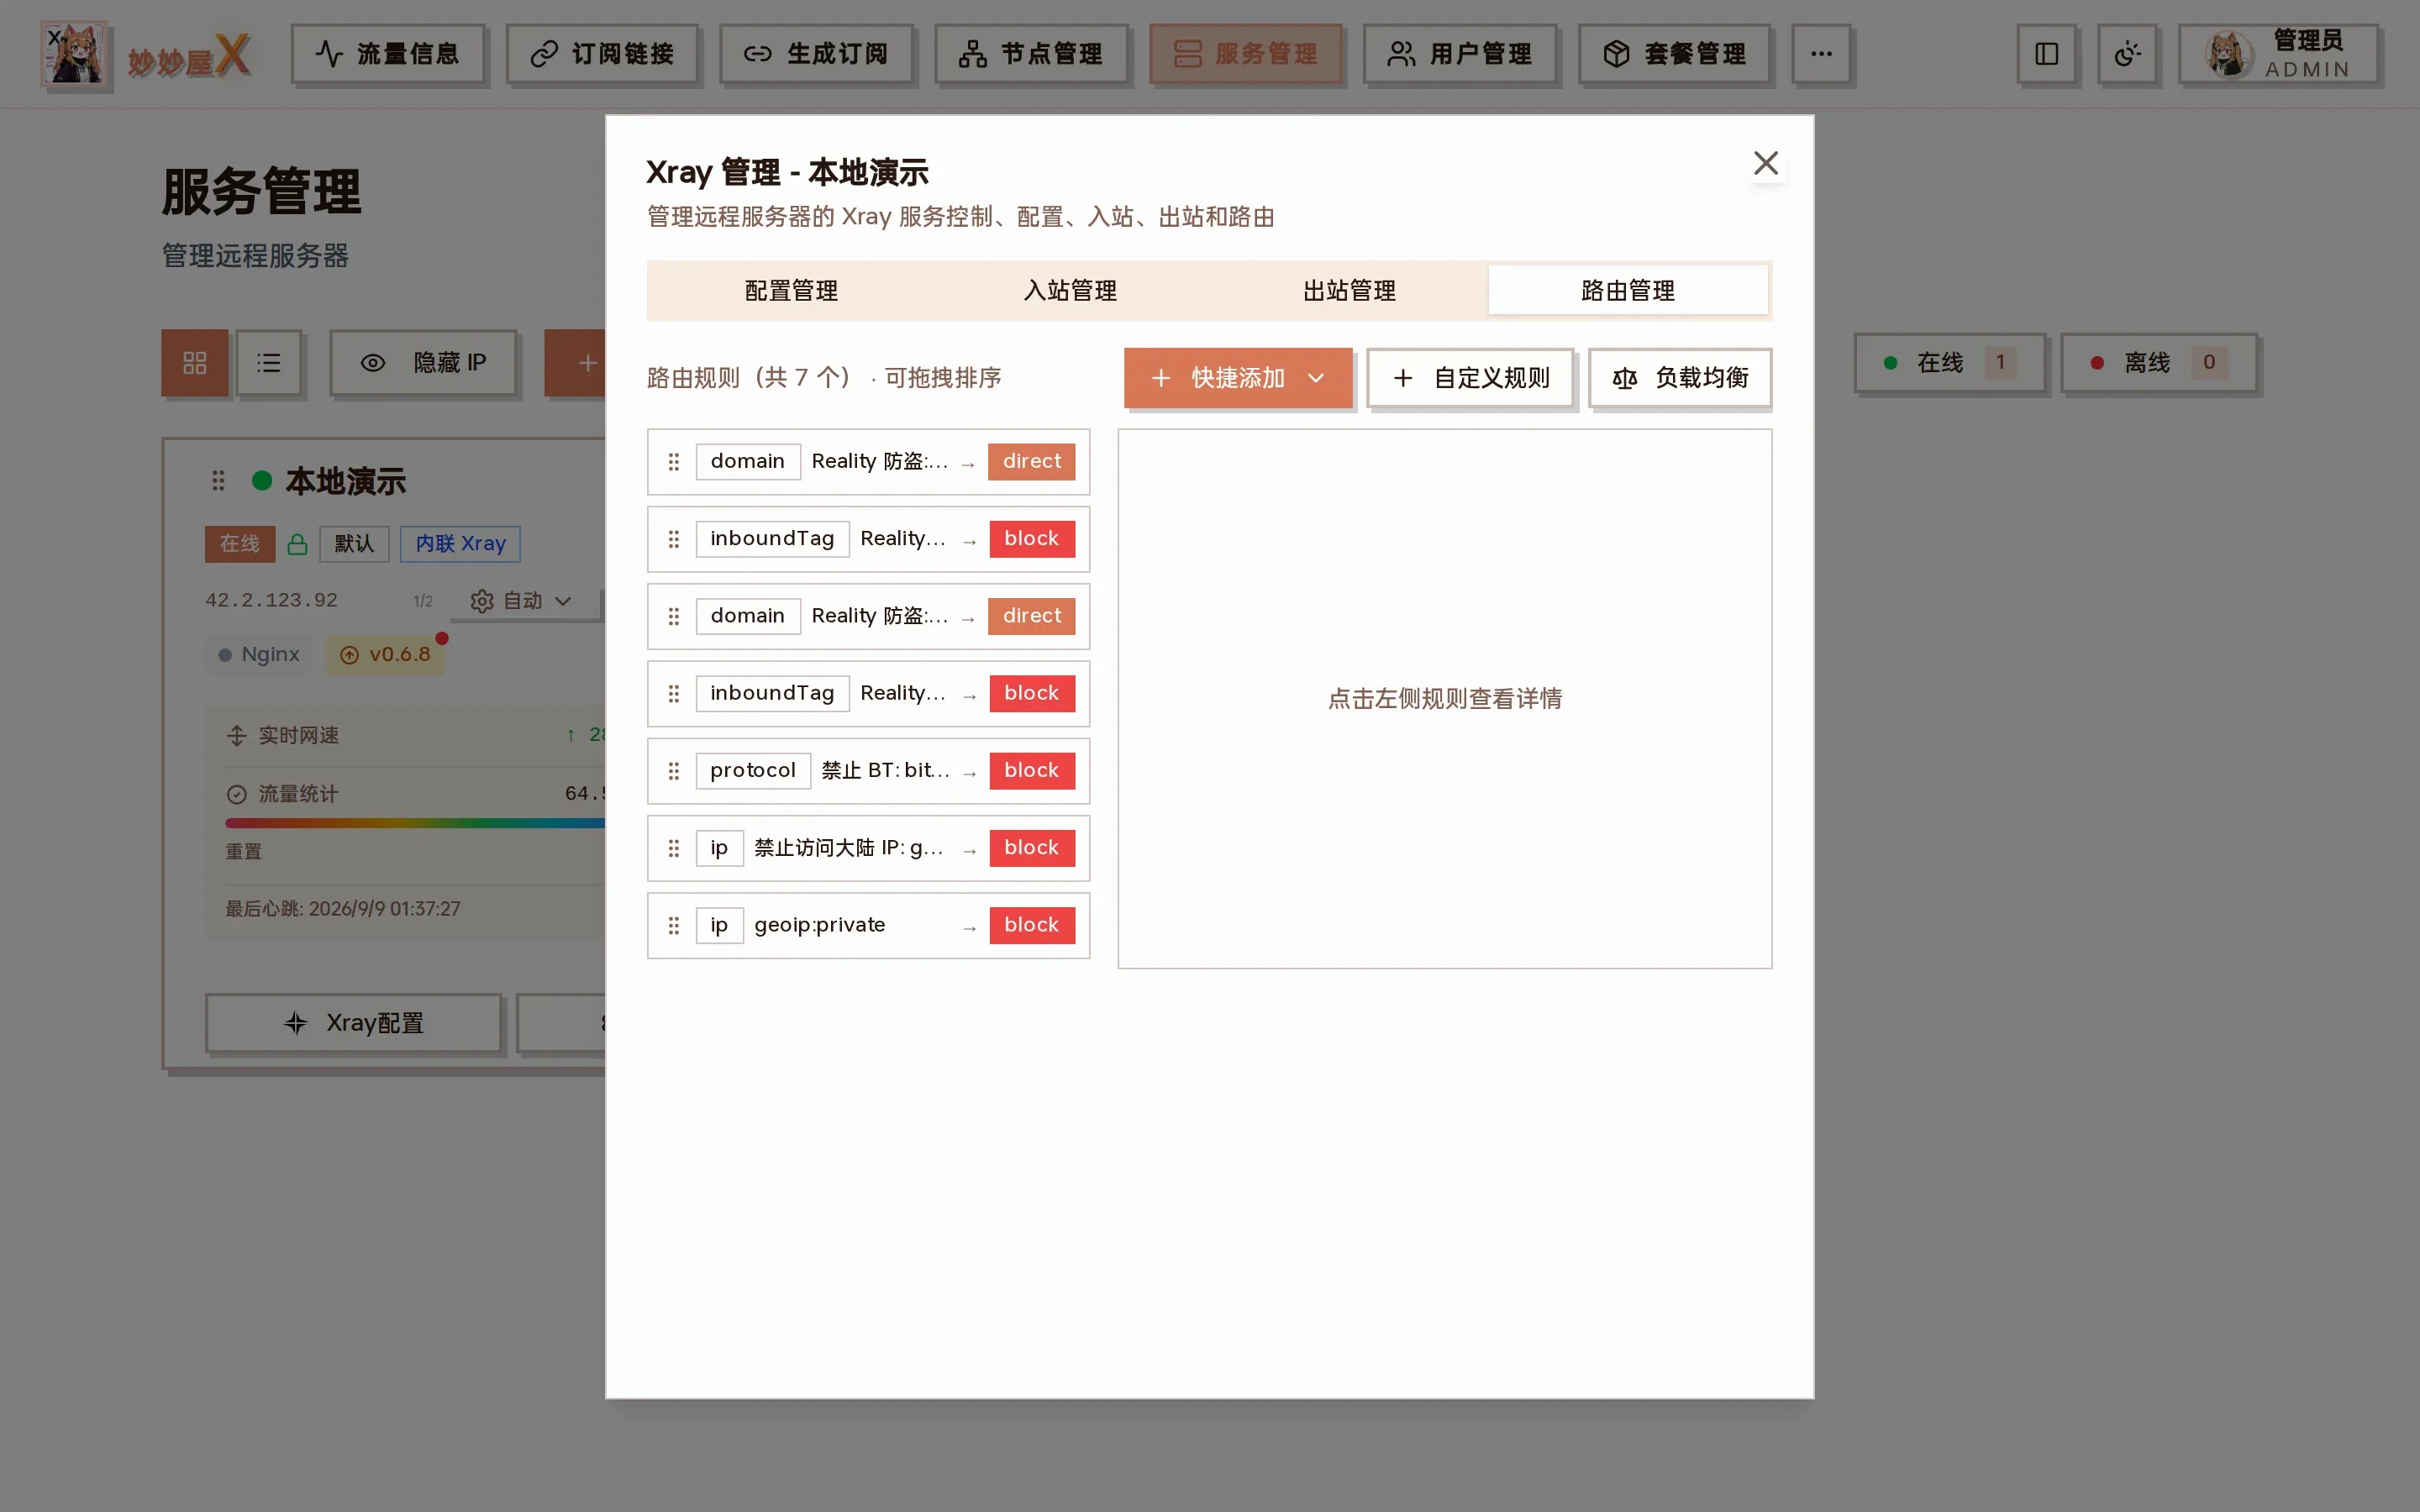Click the direct tag on first domain rule
2420x1512 pixels.
pos(1032,462)
